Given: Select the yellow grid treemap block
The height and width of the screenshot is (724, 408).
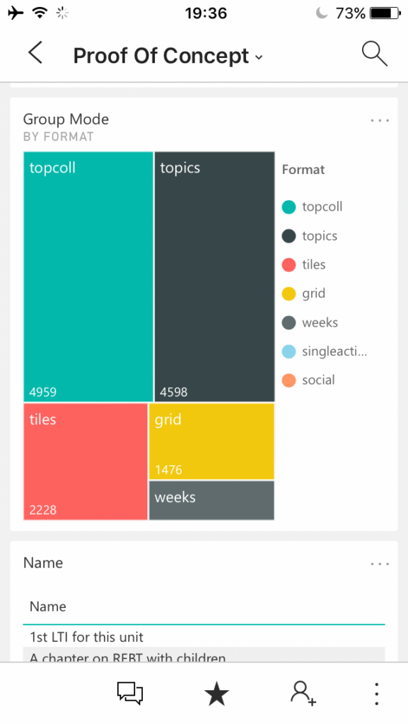Looking at the screenshot, I should pos(212,441).
